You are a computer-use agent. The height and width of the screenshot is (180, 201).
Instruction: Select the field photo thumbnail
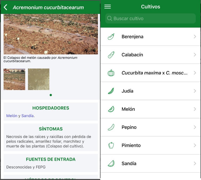14,79
